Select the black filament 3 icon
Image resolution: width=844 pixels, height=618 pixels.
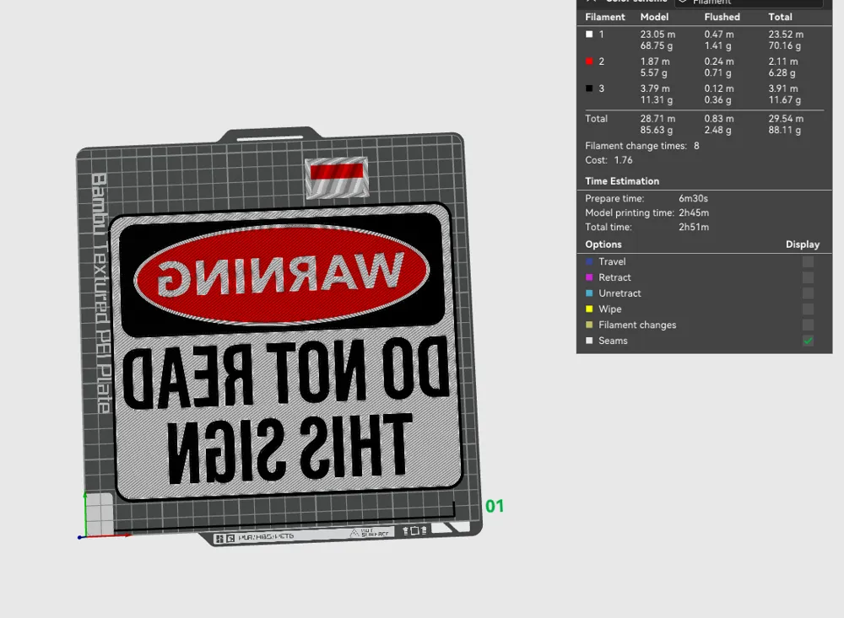589,88
